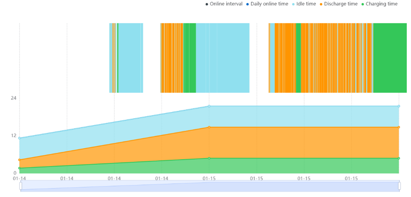The width and height of the screenshot is (411, 197).
Task: Click the wide light blue idle block in the middle
Action: [223, 58]
